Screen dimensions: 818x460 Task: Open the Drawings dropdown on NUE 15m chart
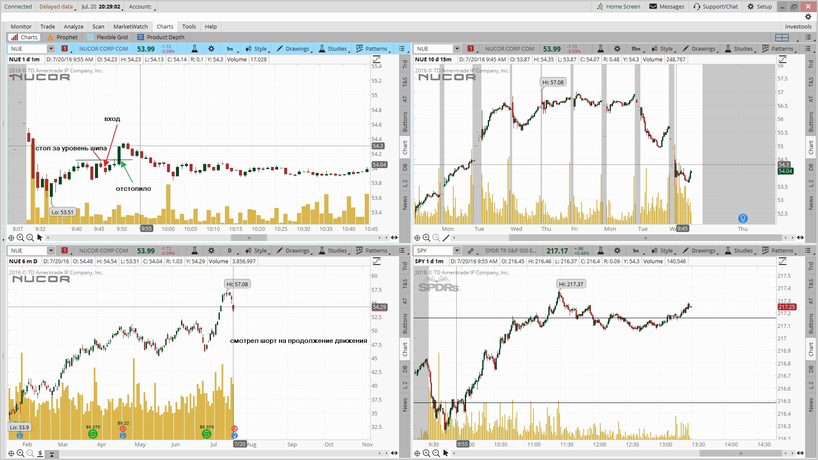tap(700, 49)
